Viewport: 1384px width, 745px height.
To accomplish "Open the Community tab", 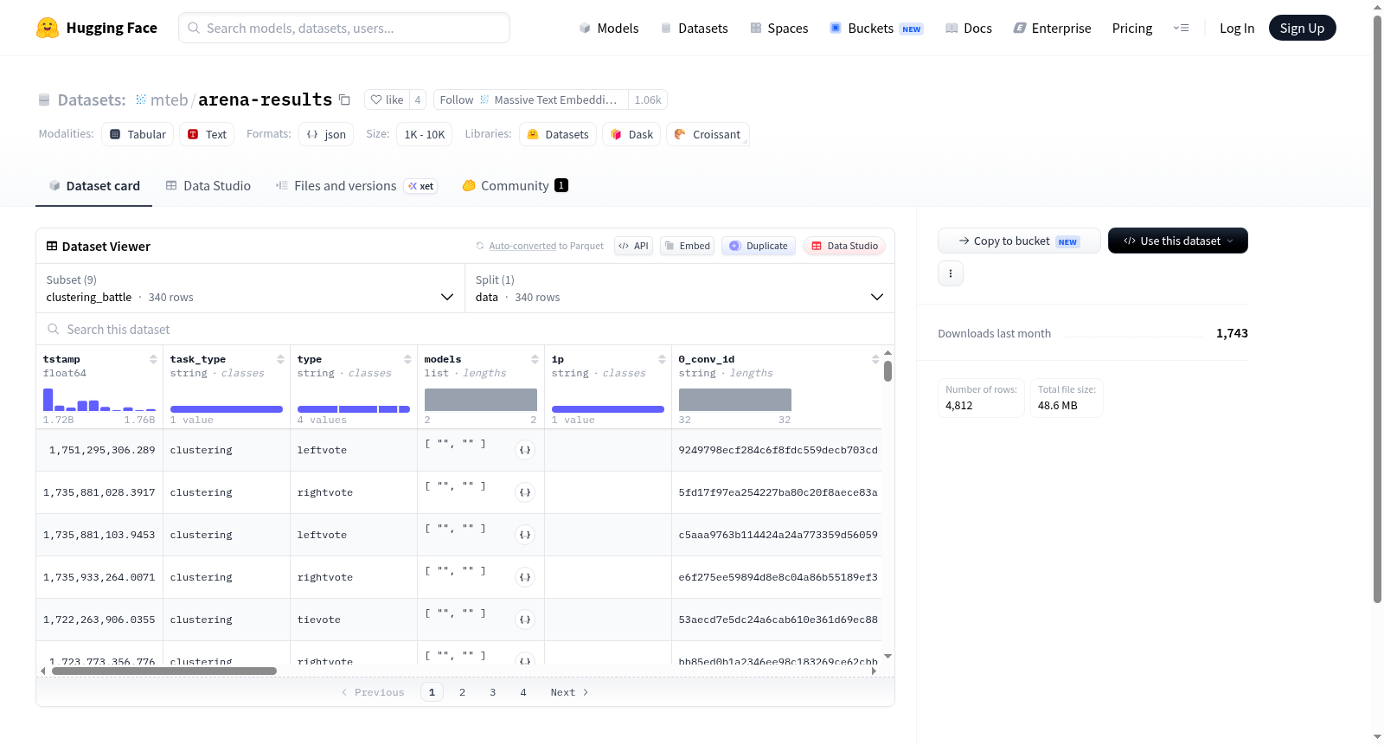I will [515, 185].
